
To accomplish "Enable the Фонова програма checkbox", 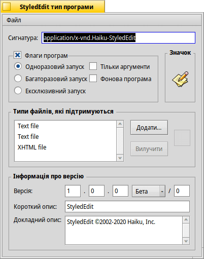I will point(93,79).
